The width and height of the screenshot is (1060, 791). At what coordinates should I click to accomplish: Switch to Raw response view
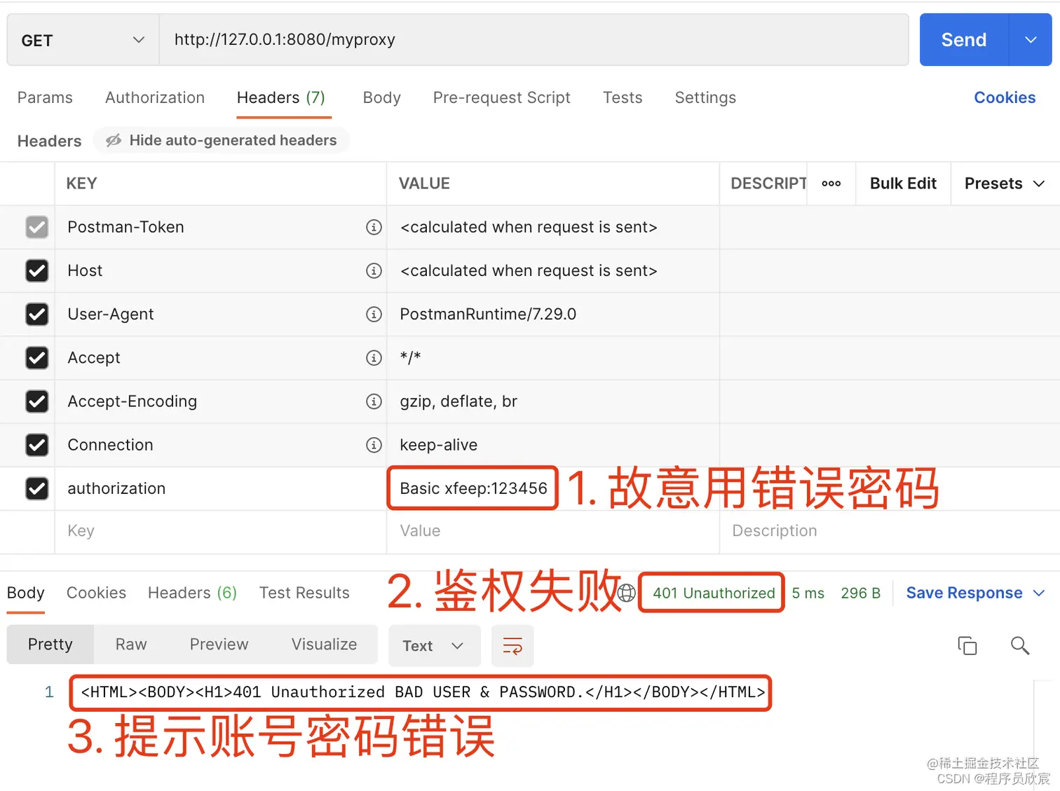[x=131, y=645]
